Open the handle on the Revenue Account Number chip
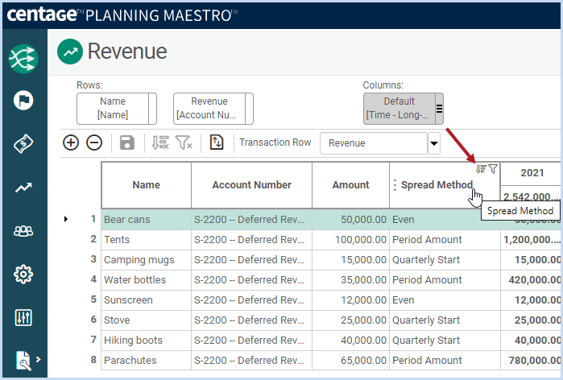The width and height of the screenshot is (563, 380). (x=249, y=109)
